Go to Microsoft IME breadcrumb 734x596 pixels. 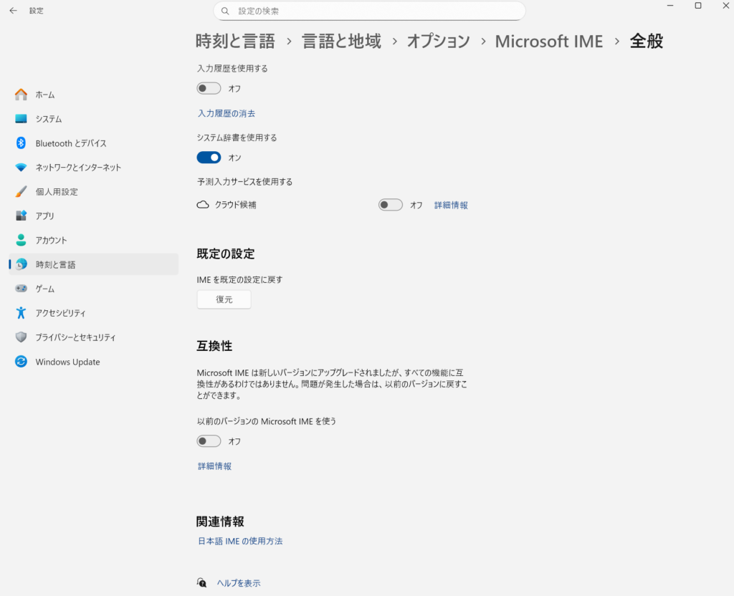548,42
